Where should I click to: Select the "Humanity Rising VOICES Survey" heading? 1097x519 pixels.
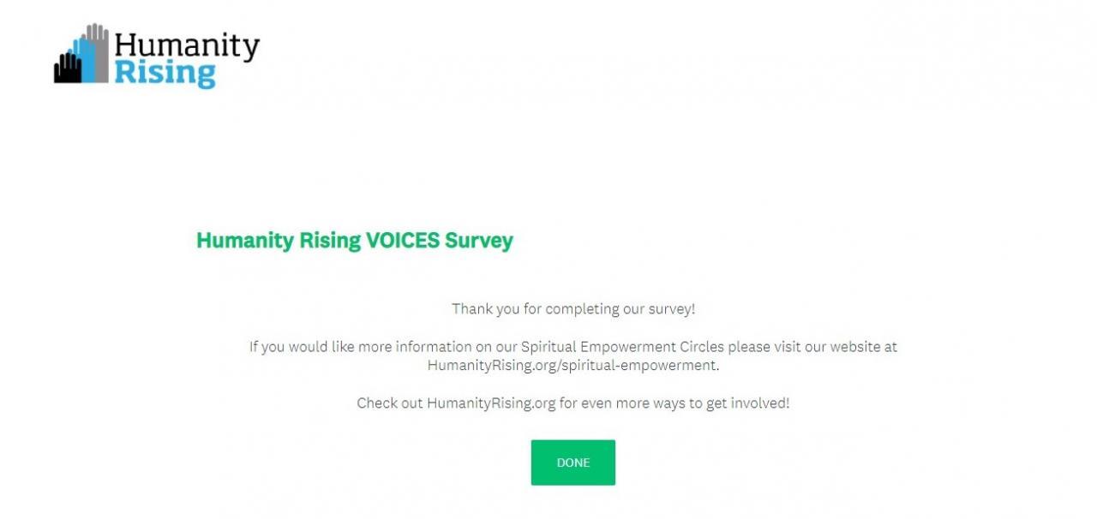coord(354,241)
